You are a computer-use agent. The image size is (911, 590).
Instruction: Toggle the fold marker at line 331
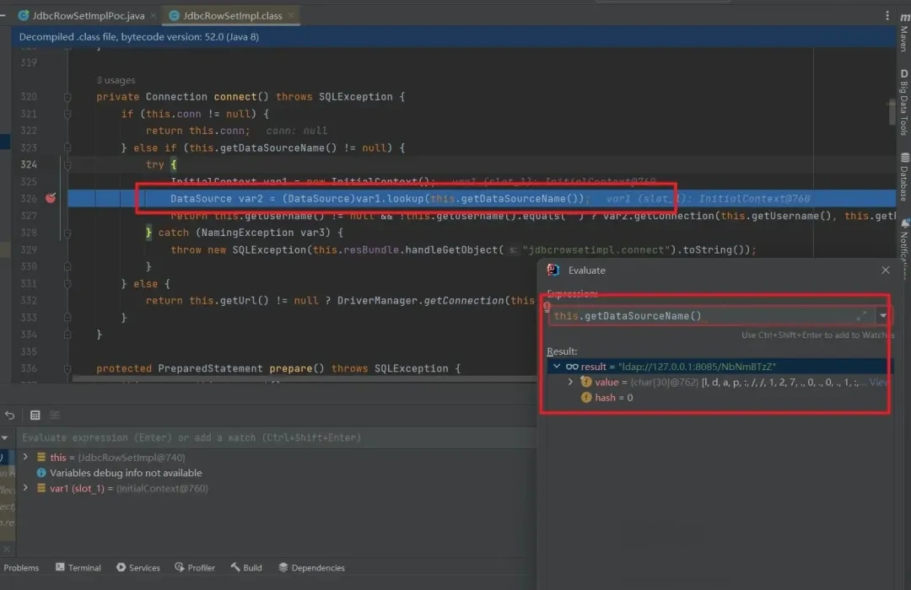click(67, 283)
